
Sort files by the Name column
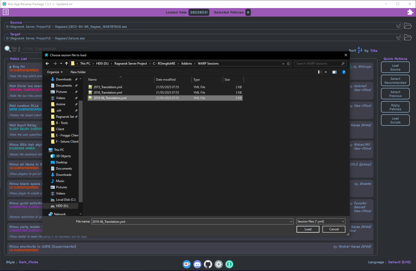point(121,80)
